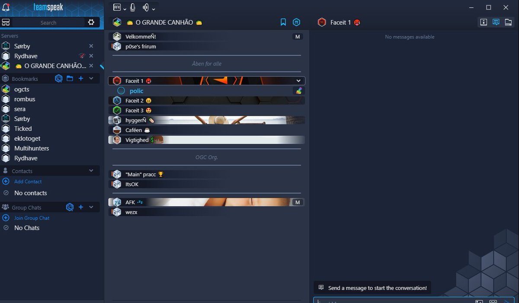This screenshot has height=303, width=519.
Task: Select the O GRANDE CANHÃO server entry
Action: [51, 66]
